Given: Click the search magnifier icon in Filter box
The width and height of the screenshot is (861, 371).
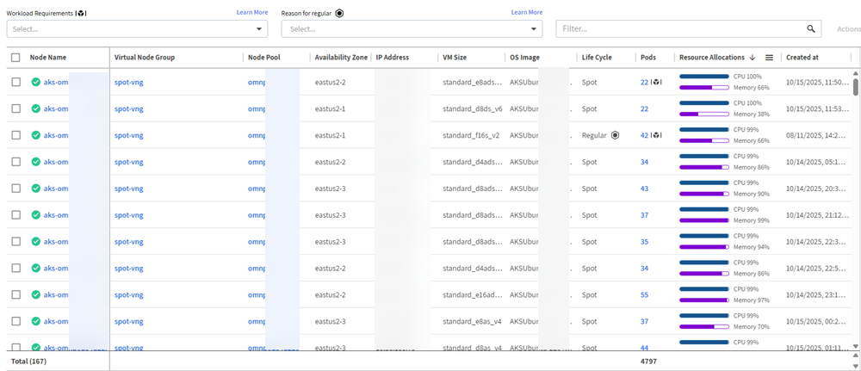Looking at the screenshot, I should tap(811, 28).
